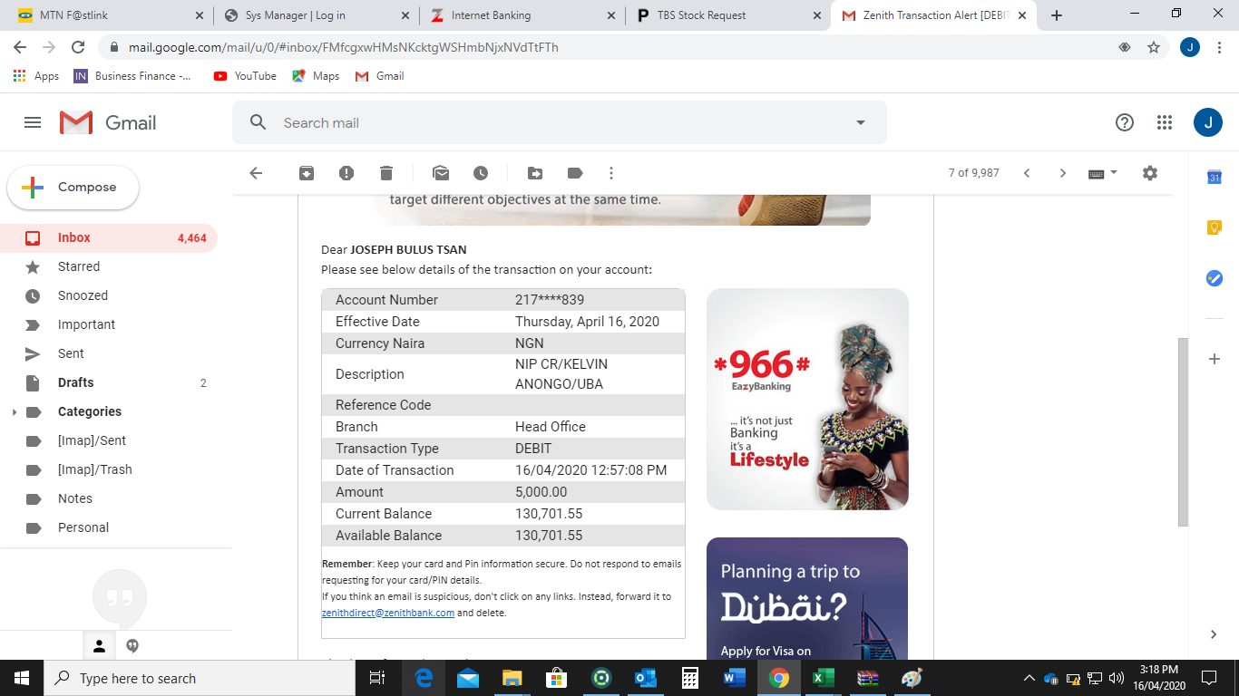Reload the Gmail page
This screenshot has width=1239, height=696.
78,47
